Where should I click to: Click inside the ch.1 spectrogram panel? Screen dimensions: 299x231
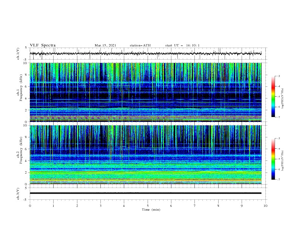pyautogui.click(x=145, y=92)
